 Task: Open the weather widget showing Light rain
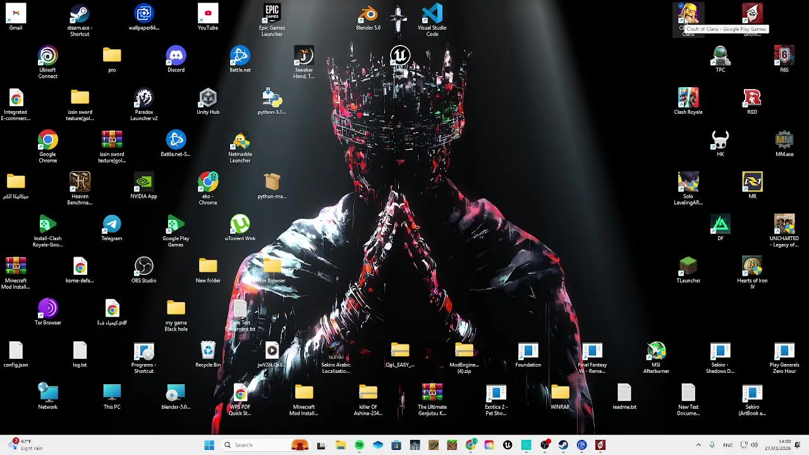[x=25, y=445]
